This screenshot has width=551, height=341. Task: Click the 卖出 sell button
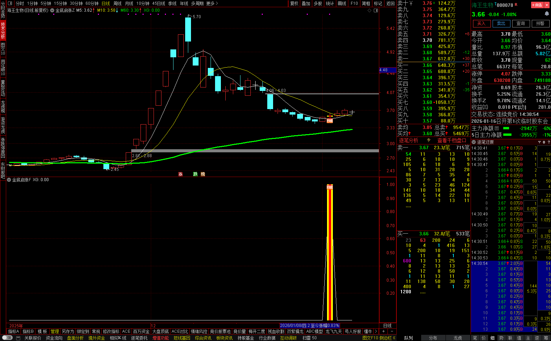(501, 23)
